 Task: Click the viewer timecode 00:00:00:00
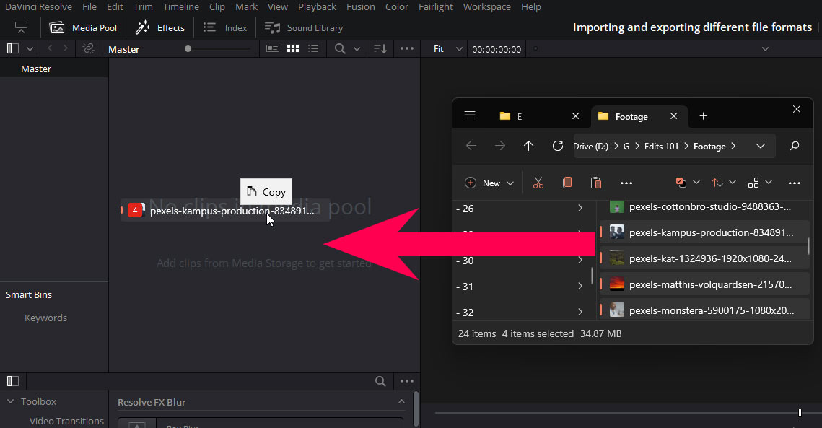tap(497, 49)
